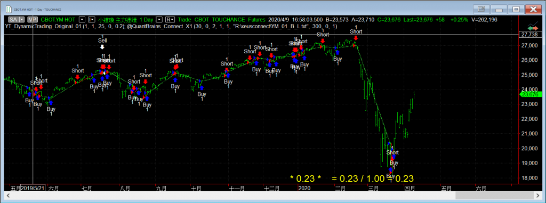Viewport: 546px width, 203px height.
Task: Click the pin/detach window button in title bar
Action: [x=481, y=9]
